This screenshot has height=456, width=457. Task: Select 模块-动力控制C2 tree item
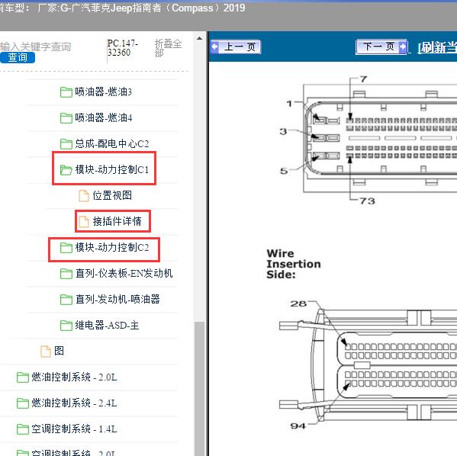tap(112, 247)
